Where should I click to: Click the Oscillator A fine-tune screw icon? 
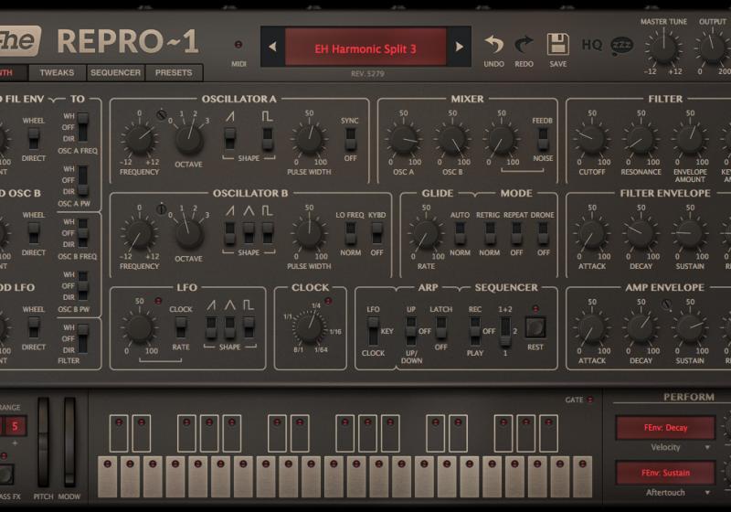(162, 114)
